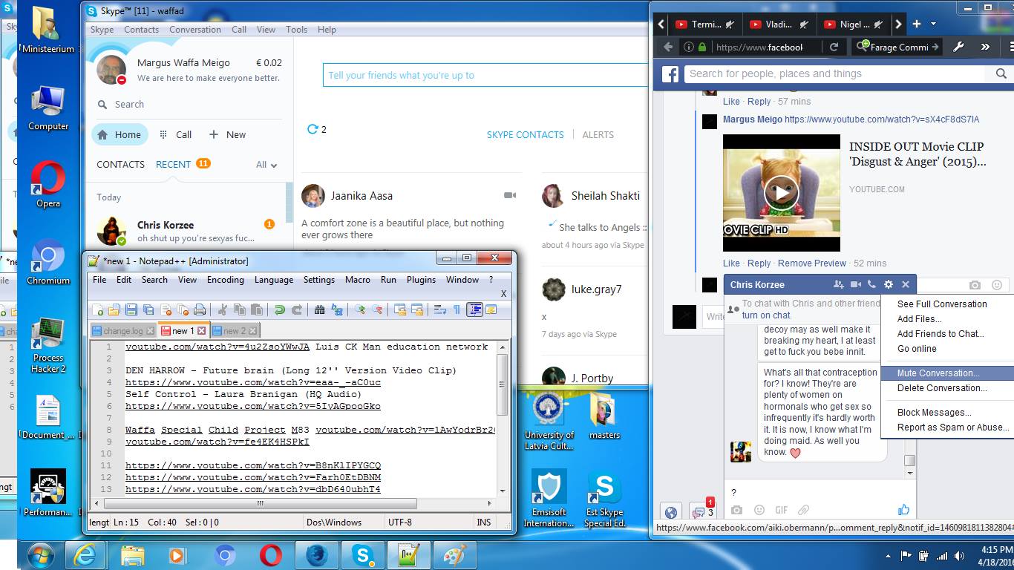Click Print icon in Notepad++ toolbar
Screen dimensions: 1014x570
[x=199, y=309]
